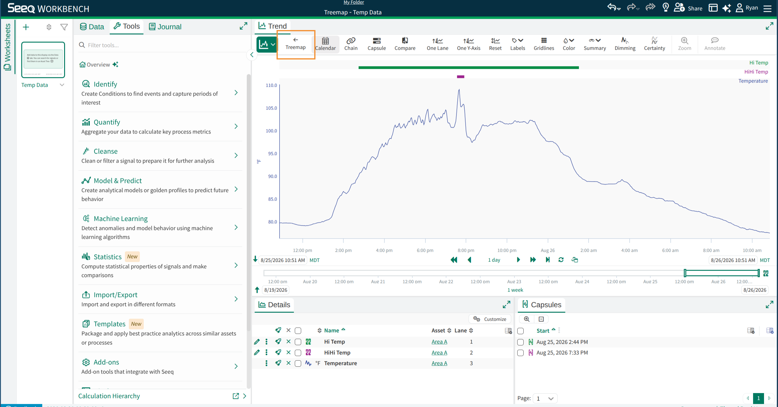The width and height of the screenshot is (778, 407).
Task: Put all signals in One Lane
Action: 437,44
